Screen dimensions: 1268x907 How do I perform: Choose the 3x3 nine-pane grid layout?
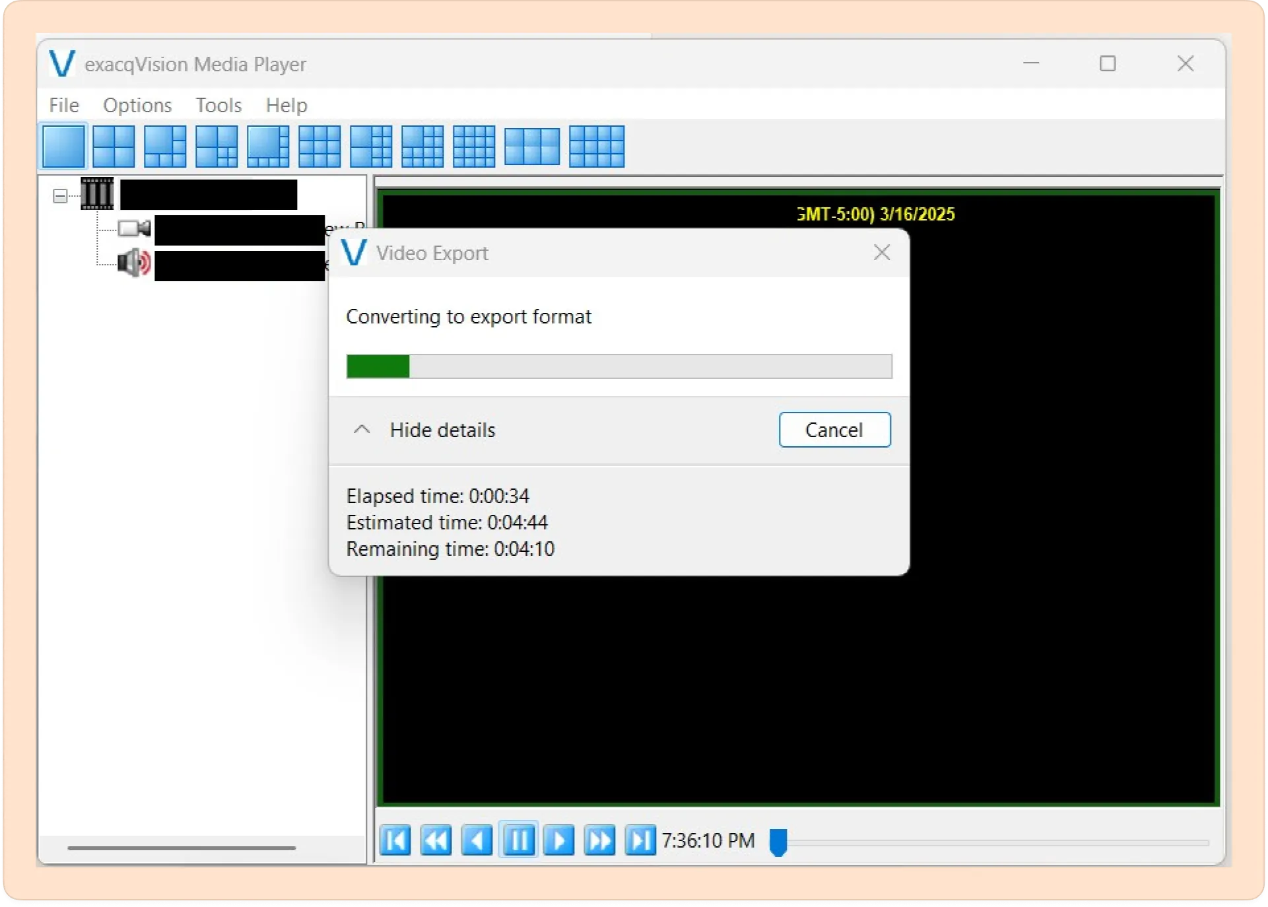(319, 146)
